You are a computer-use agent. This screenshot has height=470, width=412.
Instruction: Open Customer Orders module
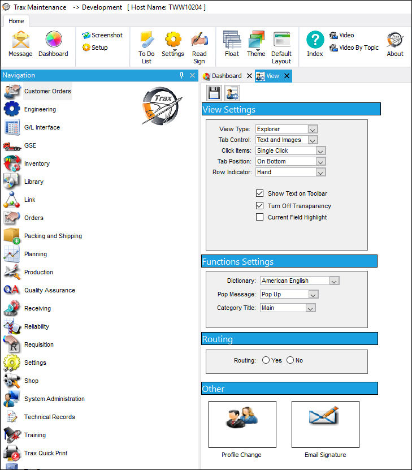tap(38, 91)
